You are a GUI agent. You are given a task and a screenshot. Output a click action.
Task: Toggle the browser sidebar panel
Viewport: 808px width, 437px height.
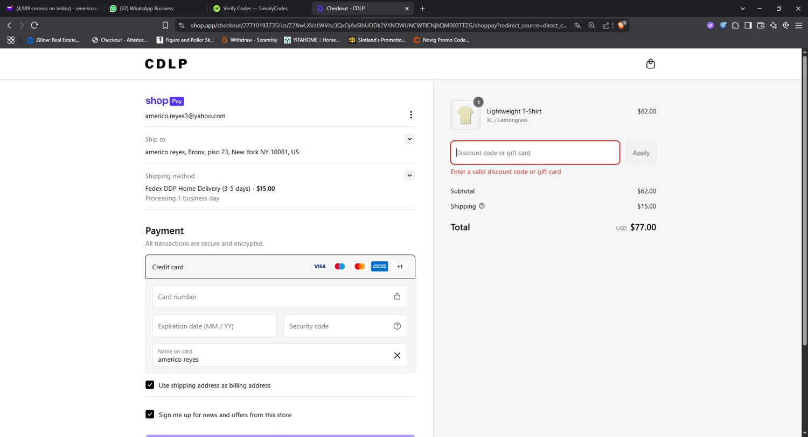(x=748, y=25)
